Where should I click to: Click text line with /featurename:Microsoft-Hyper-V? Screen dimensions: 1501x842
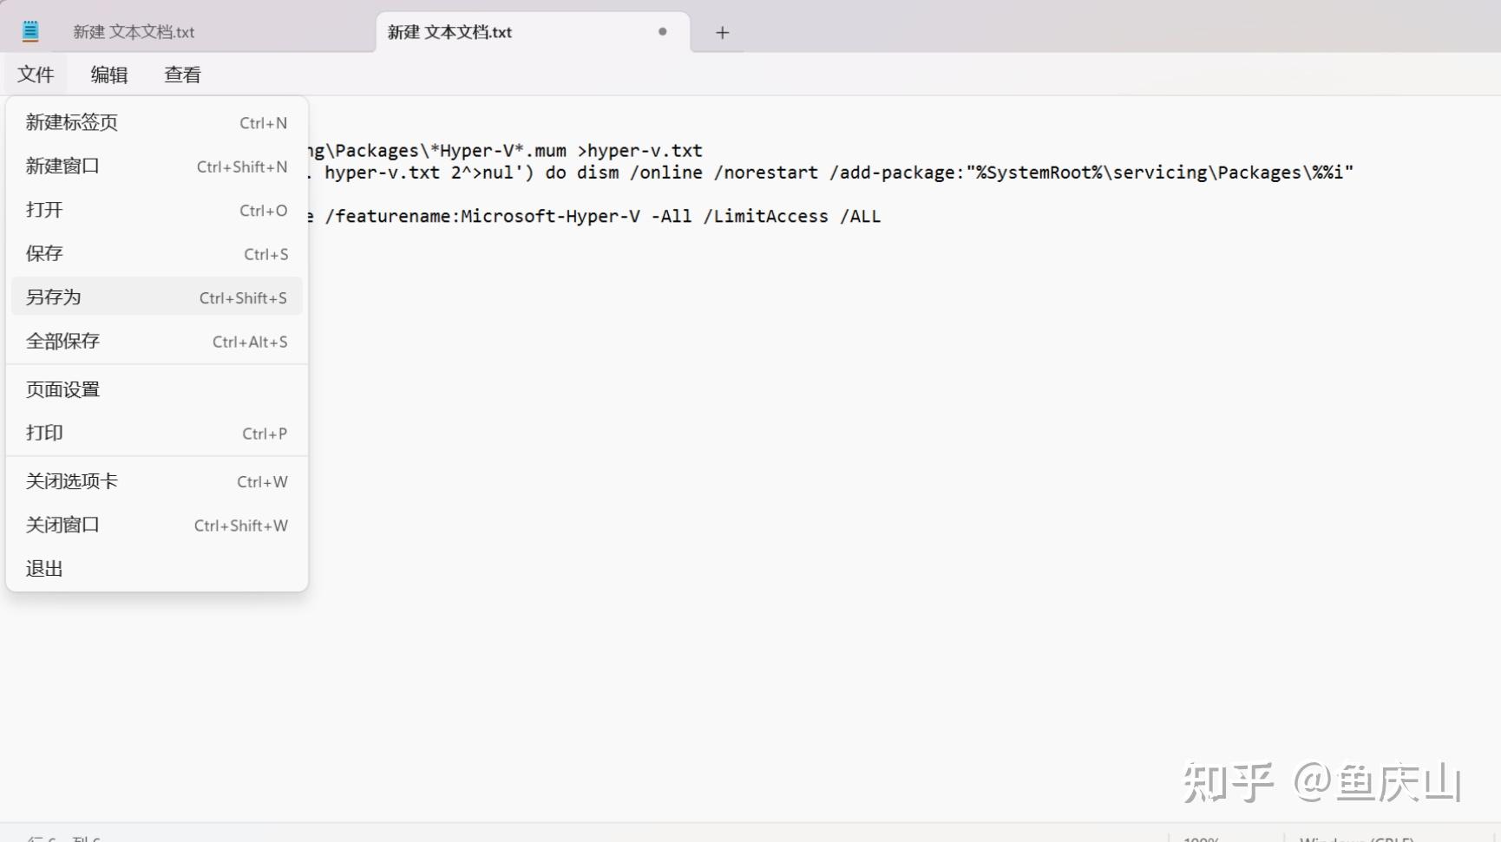(x=594, y=216)
